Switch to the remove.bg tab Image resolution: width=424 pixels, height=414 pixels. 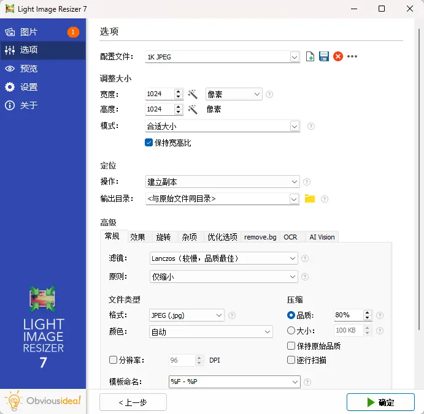(x=260, y=237)
